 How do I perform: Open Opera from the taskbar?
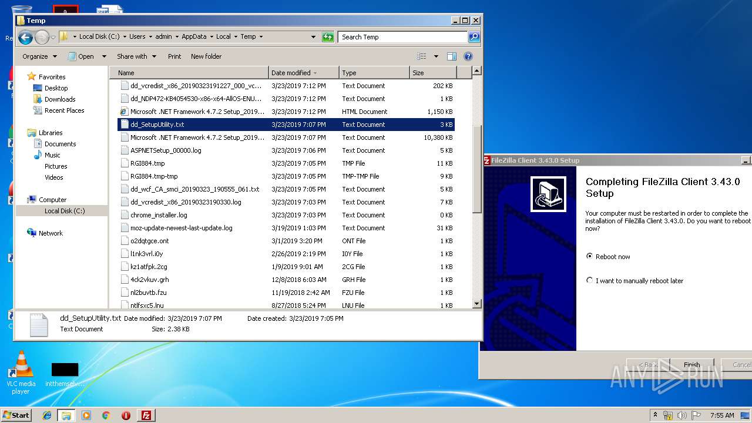(x=126, y=415)
